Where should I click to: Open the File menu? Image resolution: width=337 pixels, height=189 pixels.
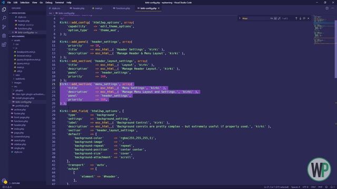click(x=9, y=3)
